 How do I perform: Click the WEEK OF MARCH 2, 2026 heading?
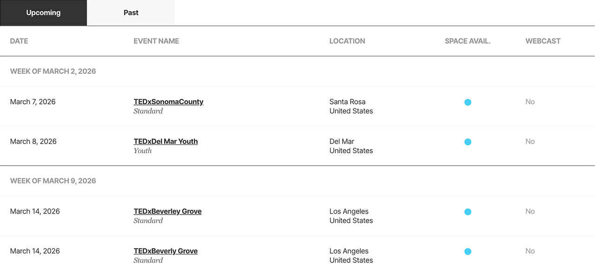coord(53,71)
